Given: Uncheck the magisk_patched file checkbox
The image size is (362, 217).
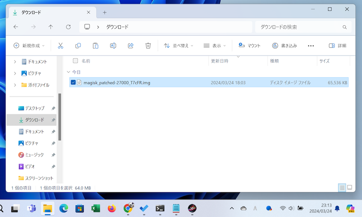Looking at the screenshot, I should 73,83.
